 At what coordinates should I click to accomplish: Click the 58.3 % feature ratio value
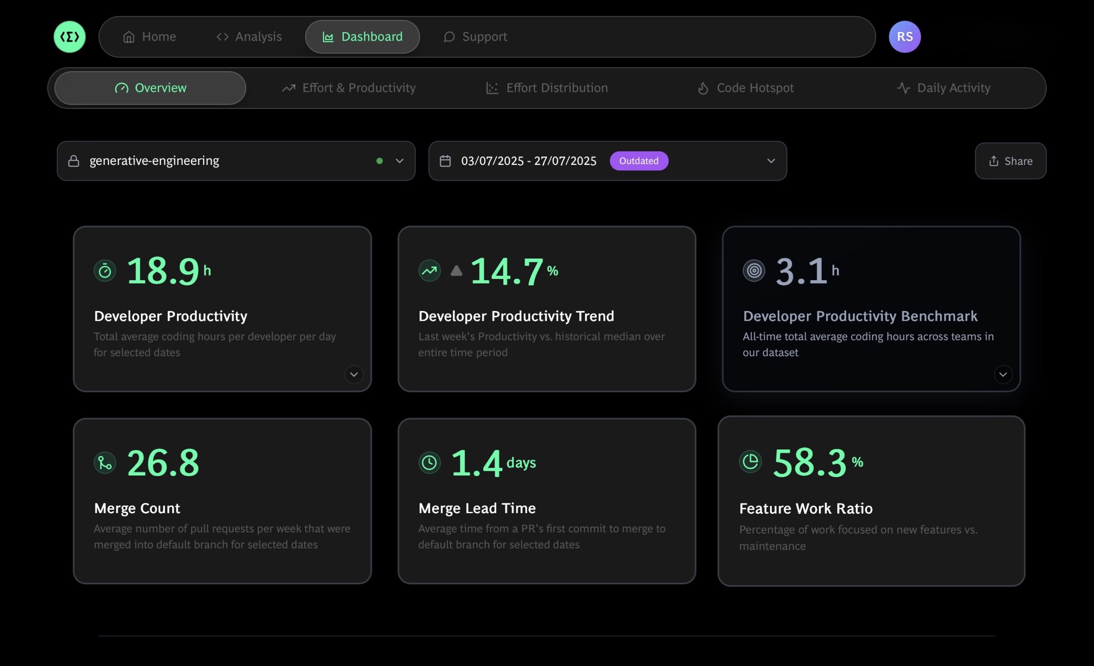(x=818, y=462)
